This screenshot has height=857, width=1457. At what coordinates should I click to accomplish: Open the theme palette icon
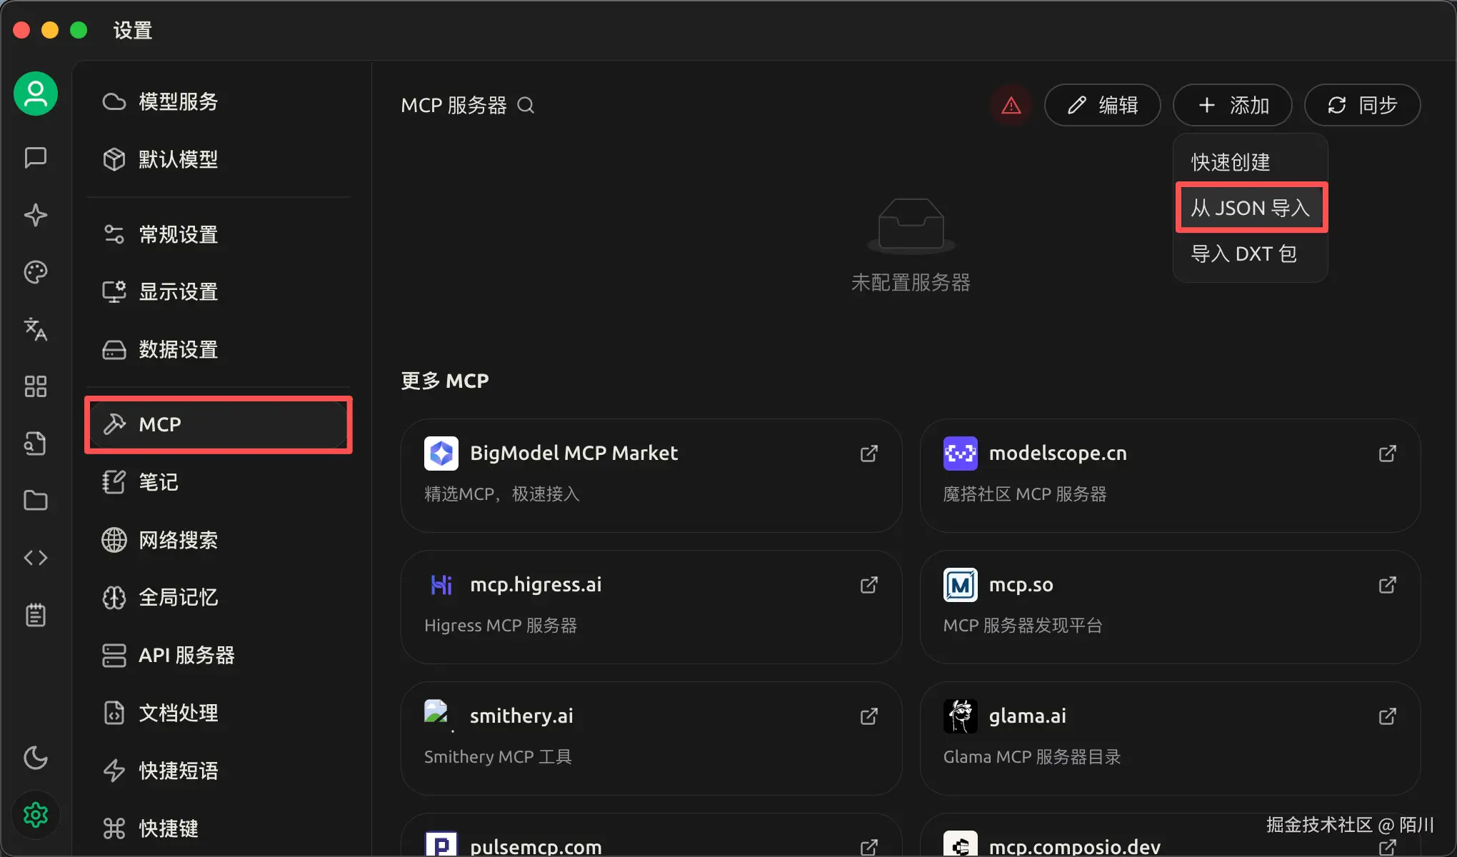coord(35,272)
